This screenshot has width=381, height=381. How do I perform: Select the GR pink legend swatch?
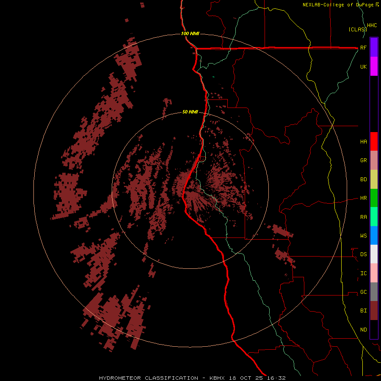(x=374, y=160)
